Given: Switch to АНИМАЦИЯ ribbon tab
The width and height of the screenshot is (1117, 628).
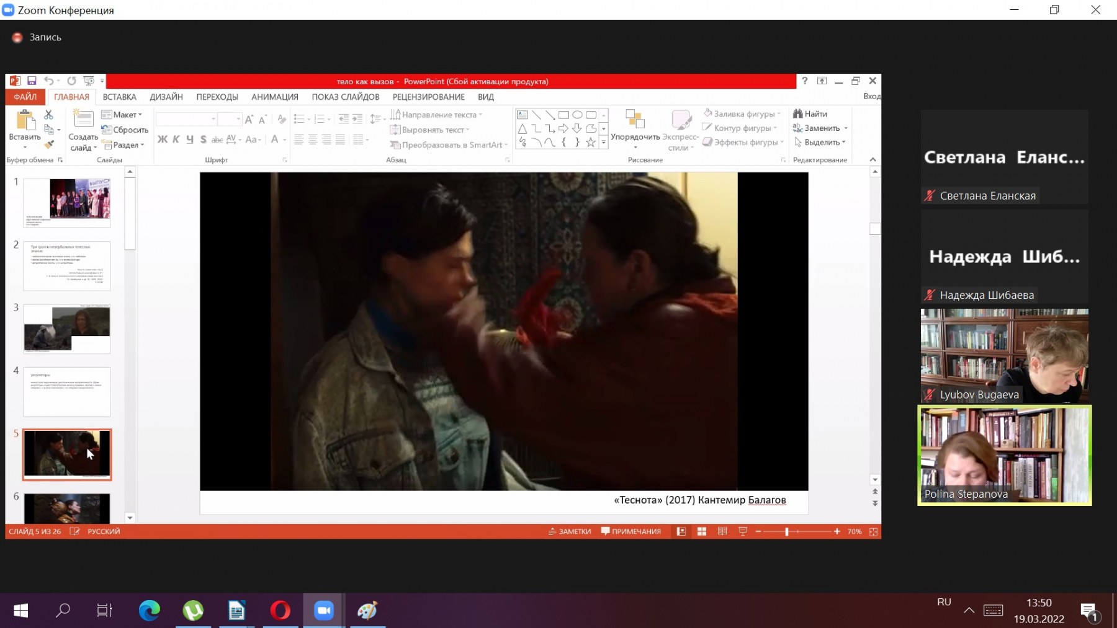Looking at the screenshot, I should 275,97.
